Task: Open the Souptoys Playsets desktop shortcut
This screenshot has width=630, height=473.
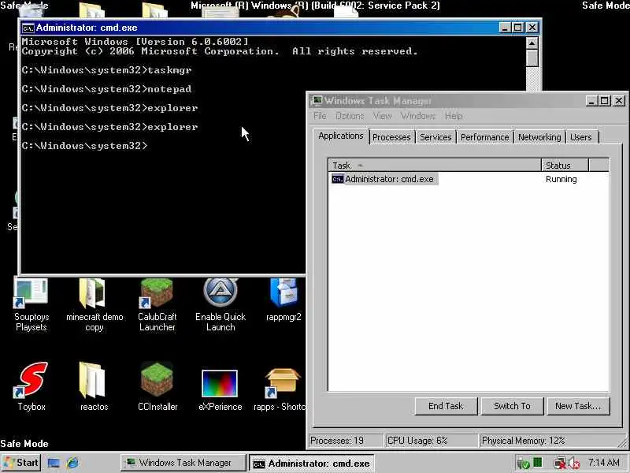Action: pyautogui.click(x=31, y=304)
